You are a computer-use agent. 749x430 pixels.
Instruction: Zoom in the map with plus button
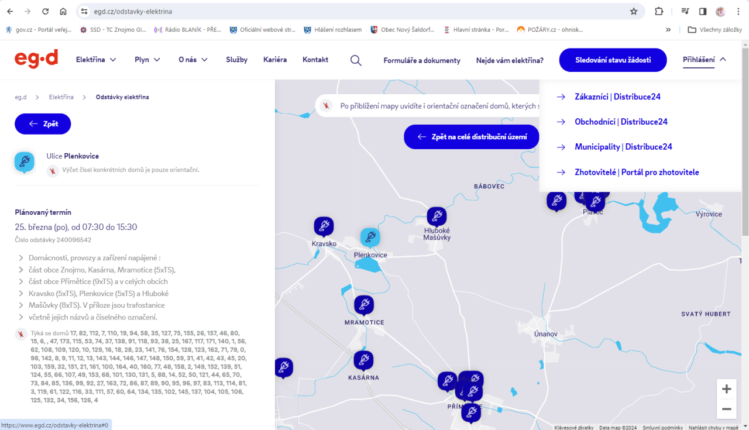click(x=726, y=389)
